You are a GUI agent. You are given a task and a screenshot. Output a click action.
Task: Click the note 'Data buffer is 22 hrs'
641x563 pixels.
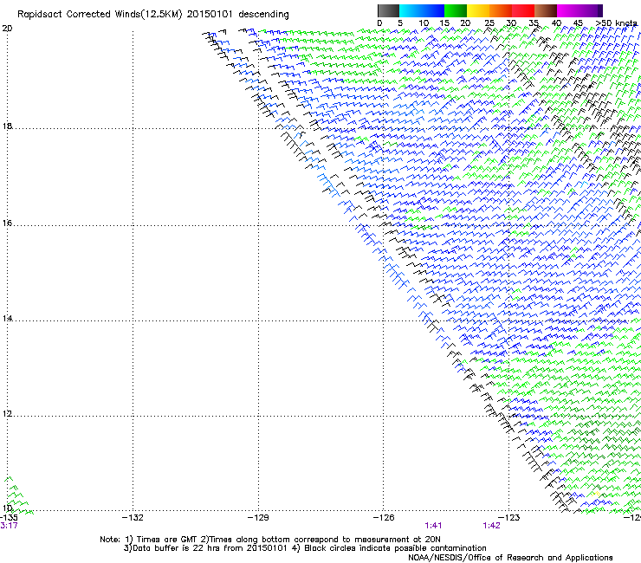pos(177,548)
